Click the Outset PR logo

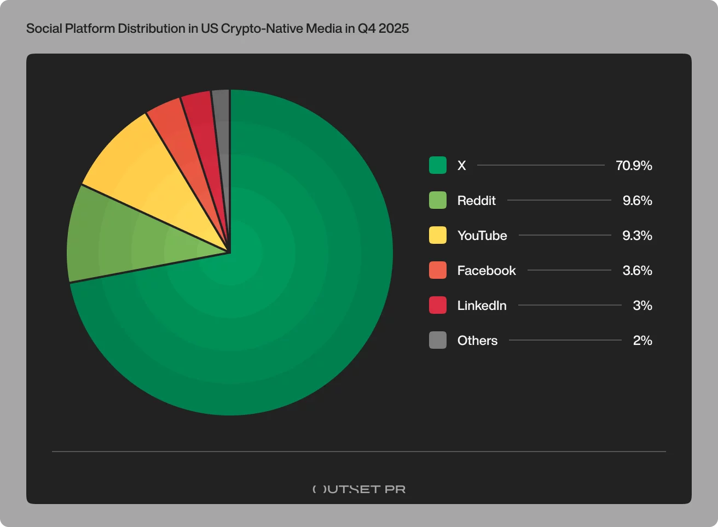pos(358,489)
